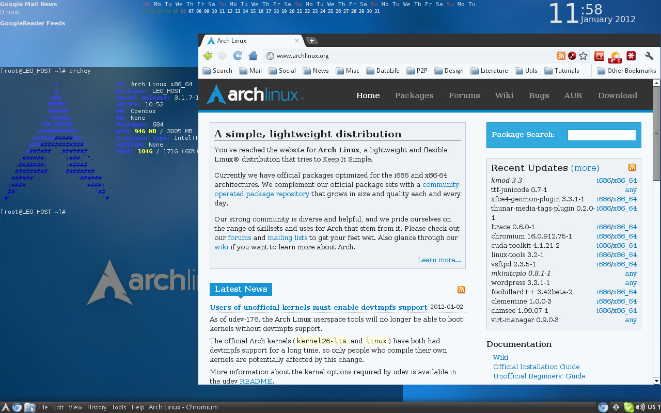The height and width of the screenshot is (413, 661).
Task: Open the file manager launcher in taskbar
Action: 29,407
